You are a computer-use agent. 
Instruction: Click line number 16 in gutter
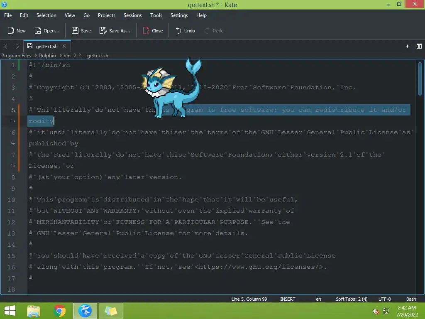[x=11, y=267]
